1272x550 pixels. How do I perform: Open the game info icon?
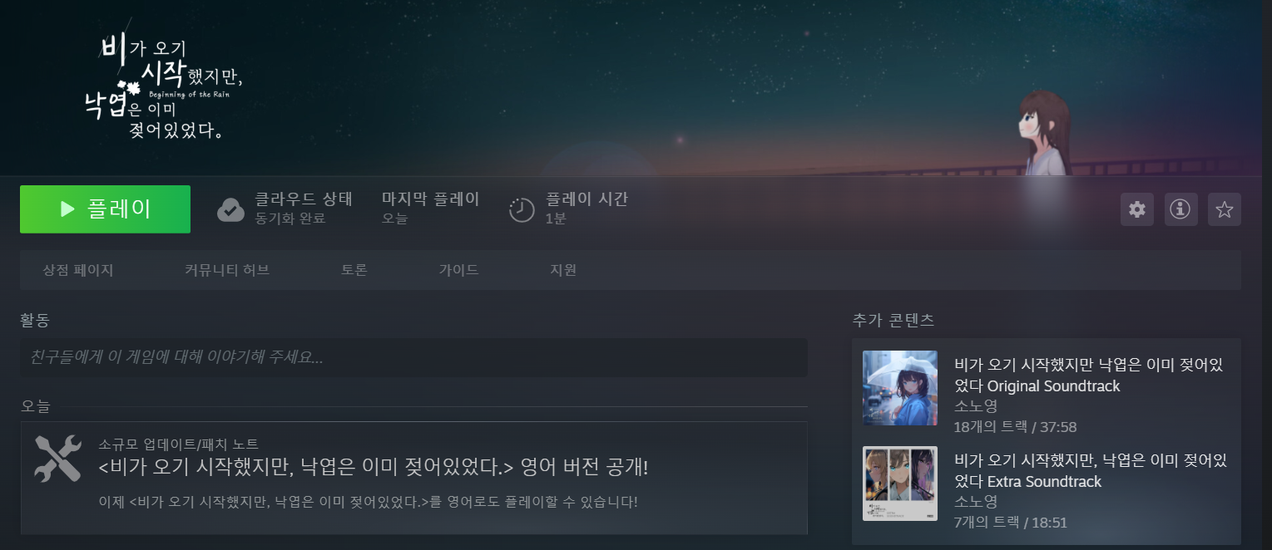[1180, 209]
